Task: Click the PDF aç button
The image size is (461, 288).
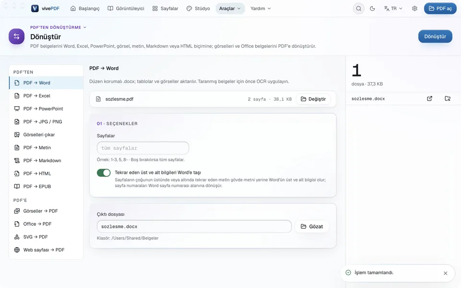Action: click(440, 9)
